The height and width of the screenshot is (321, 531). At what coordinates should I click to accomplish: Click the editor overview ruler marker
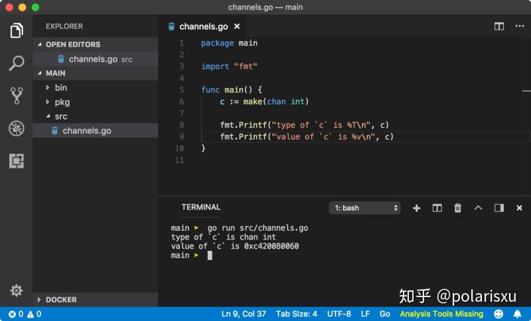point(526,91)
